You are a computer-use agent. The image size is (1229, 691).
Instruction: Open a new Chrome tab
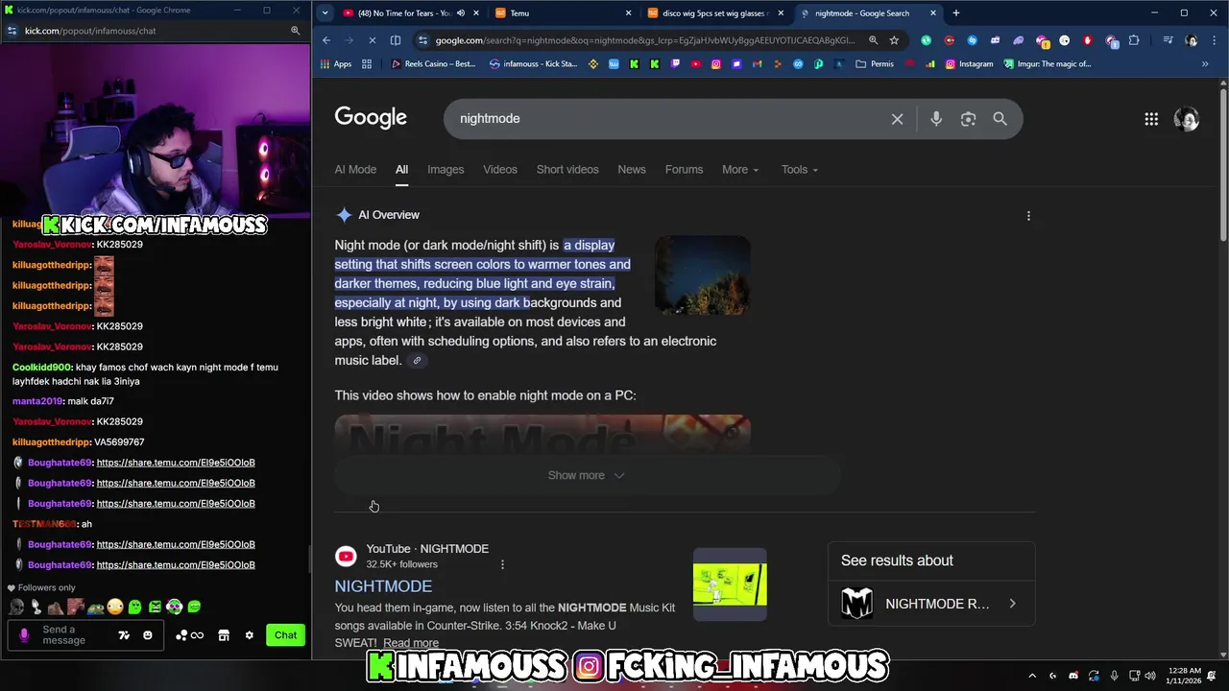955,13
